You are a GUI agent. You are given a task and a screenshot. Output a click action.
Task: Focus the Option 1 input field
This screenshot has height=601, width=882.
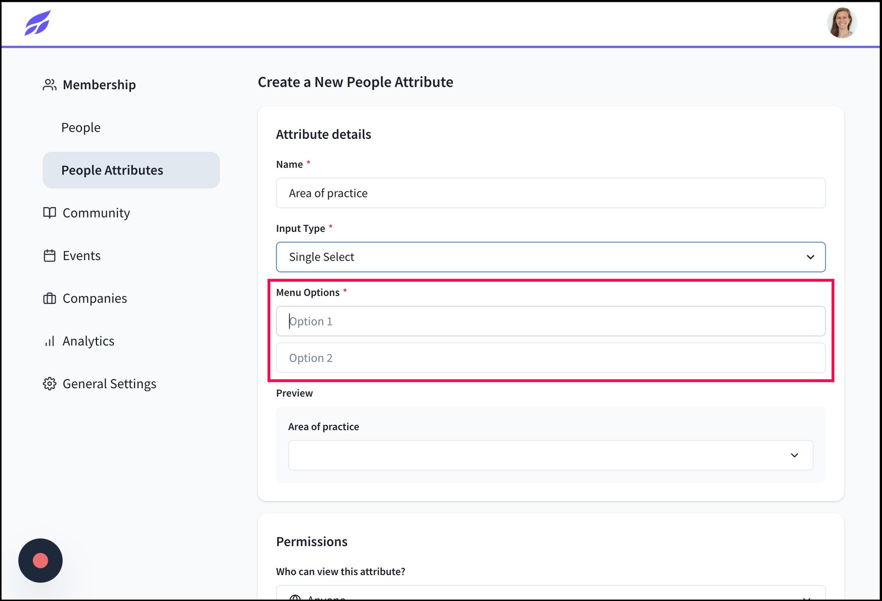click(551, 321)
